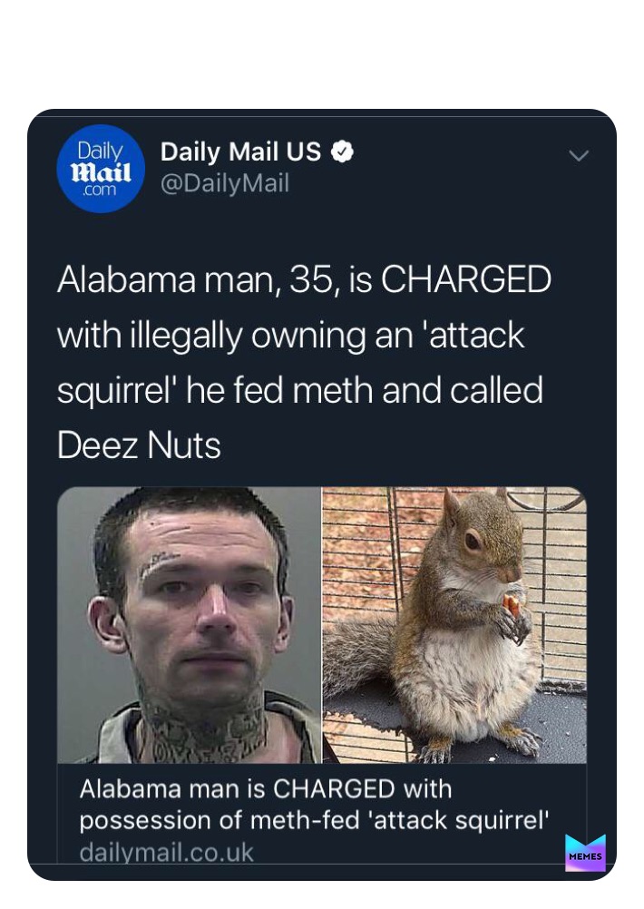Click the 'Mail' word in the avatar logo
This screenshot has width=644, height=909.
pyautogui.click(x=101, y=172)
